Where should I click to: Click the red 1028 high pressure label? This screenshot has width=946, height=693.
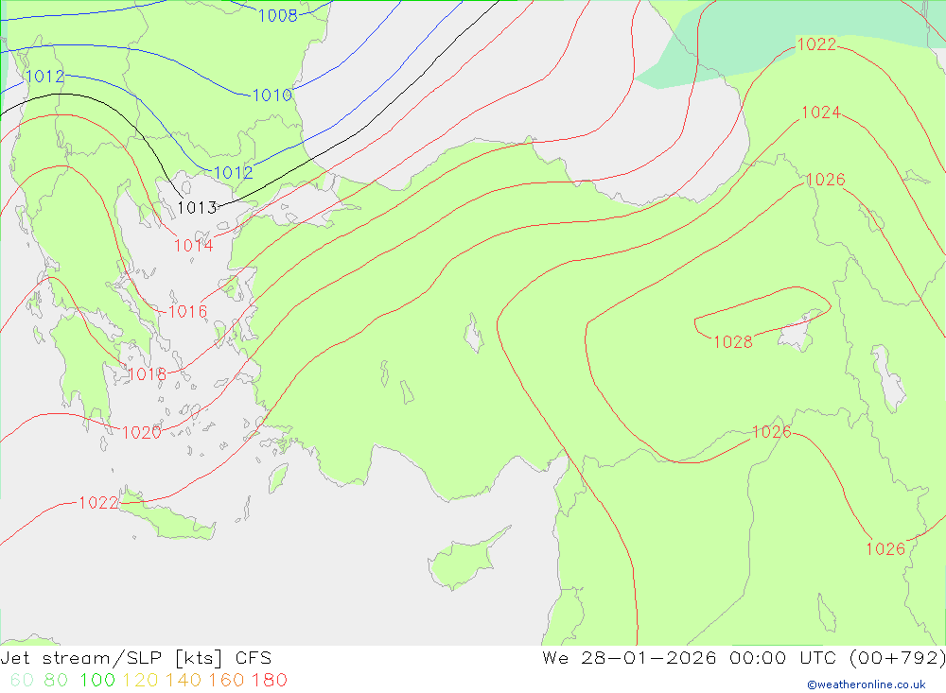[x=733, y=342]
